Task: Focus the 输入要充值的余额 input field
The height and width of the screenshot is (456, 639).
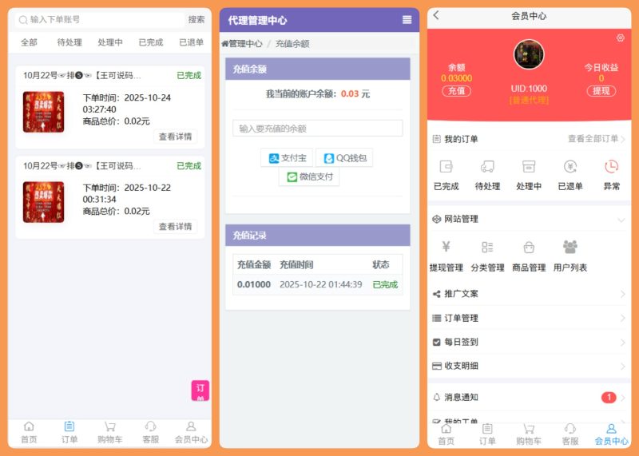Action: [317, 129]
